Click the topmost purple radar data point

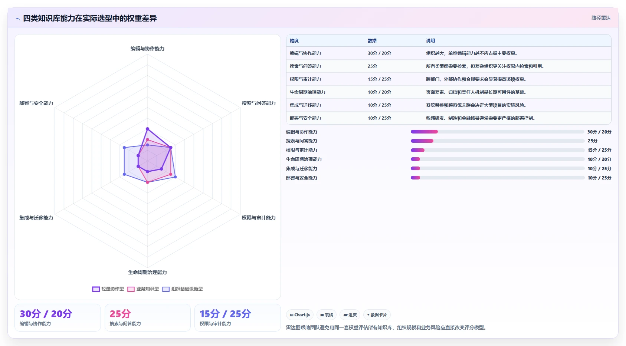(x=147, y=129)
